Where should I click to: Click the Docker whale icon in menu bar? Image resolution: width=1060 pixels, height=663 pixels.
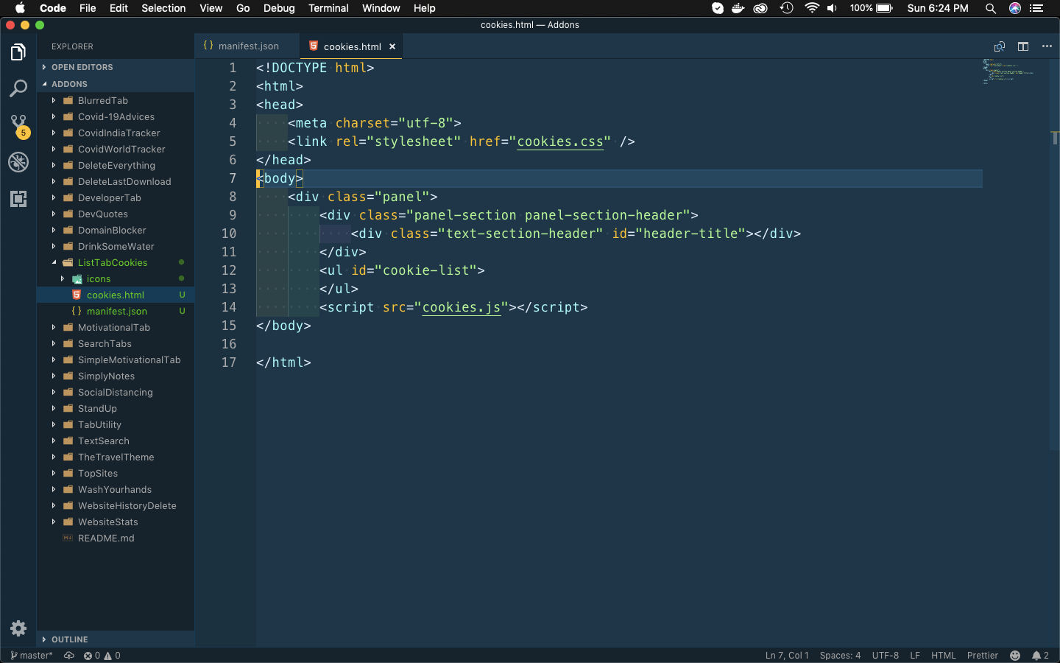738,8
